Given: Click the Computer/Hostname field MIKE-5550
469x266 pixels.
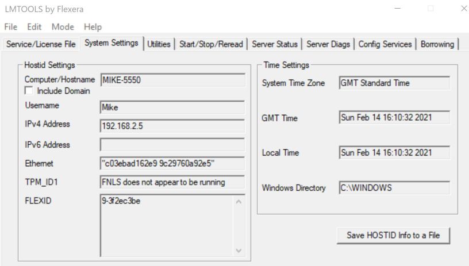Looking at the screenshot, I should [x=172, y=80].
